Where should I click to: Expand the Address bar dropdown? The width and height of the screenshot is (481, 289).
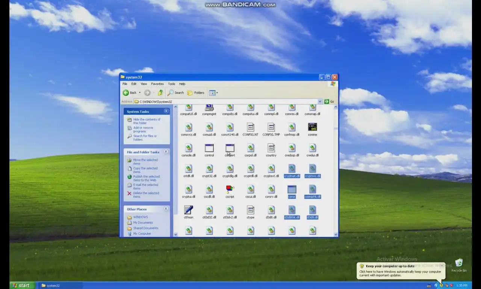point(320,102)
